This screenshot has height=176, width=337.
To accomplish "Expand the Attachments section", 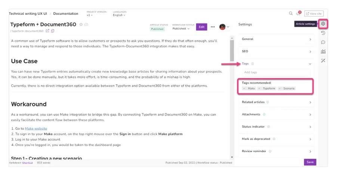I will (x=276, y=114).
